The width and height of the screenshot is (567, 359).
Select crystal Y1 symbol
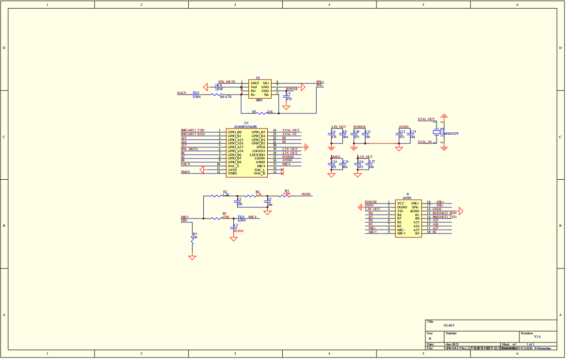click(x=437, y=132)
